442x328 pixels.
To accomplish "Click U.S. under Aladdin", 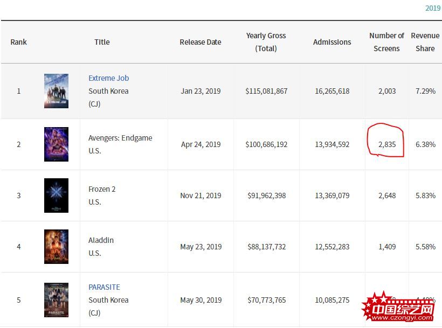I will coord(95,253).
